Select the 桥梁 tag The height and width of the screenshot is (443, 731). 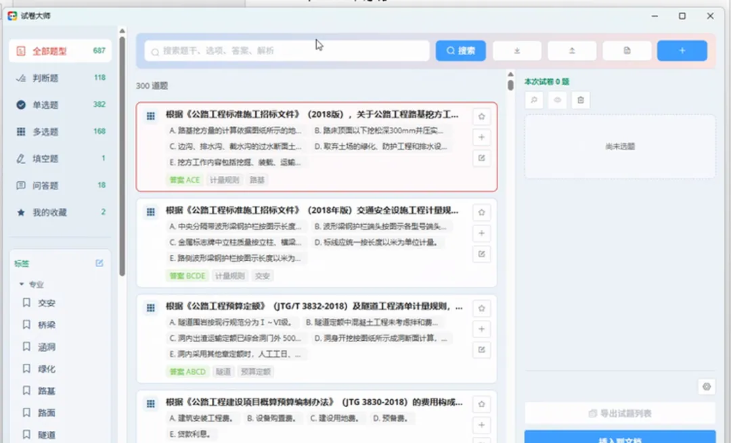tap(47, 325)
